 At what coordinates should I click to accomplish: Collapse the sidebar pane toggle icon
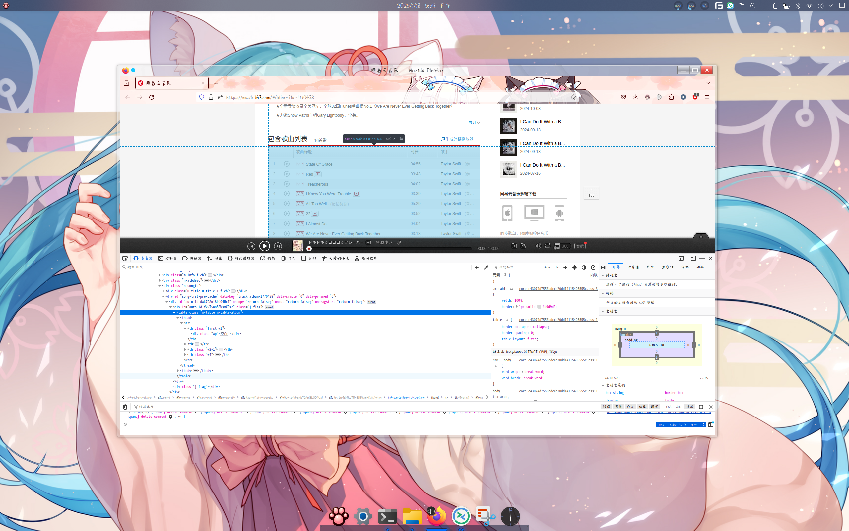pyautogui.click(x=604, y=267)
